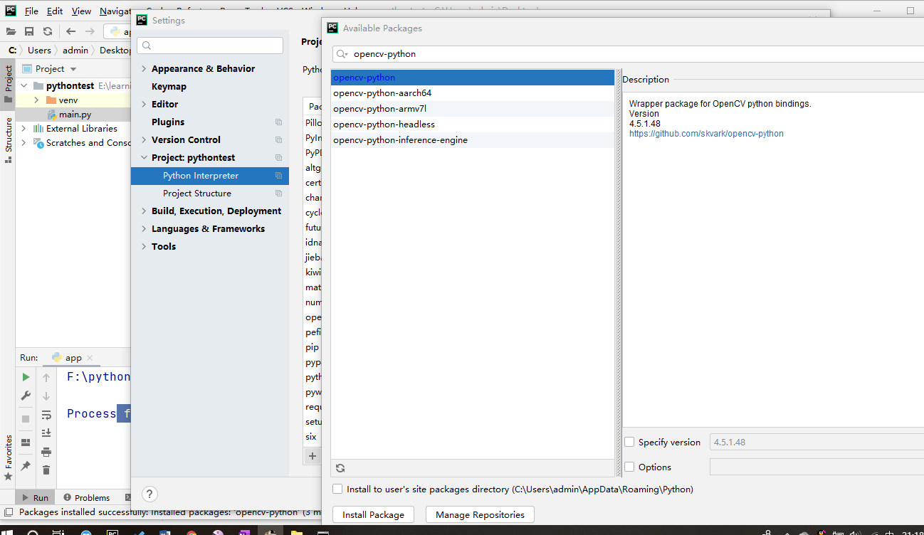Select Python Interpreter in settings tree
Viewport: 924px width, 535px height.
210,175
